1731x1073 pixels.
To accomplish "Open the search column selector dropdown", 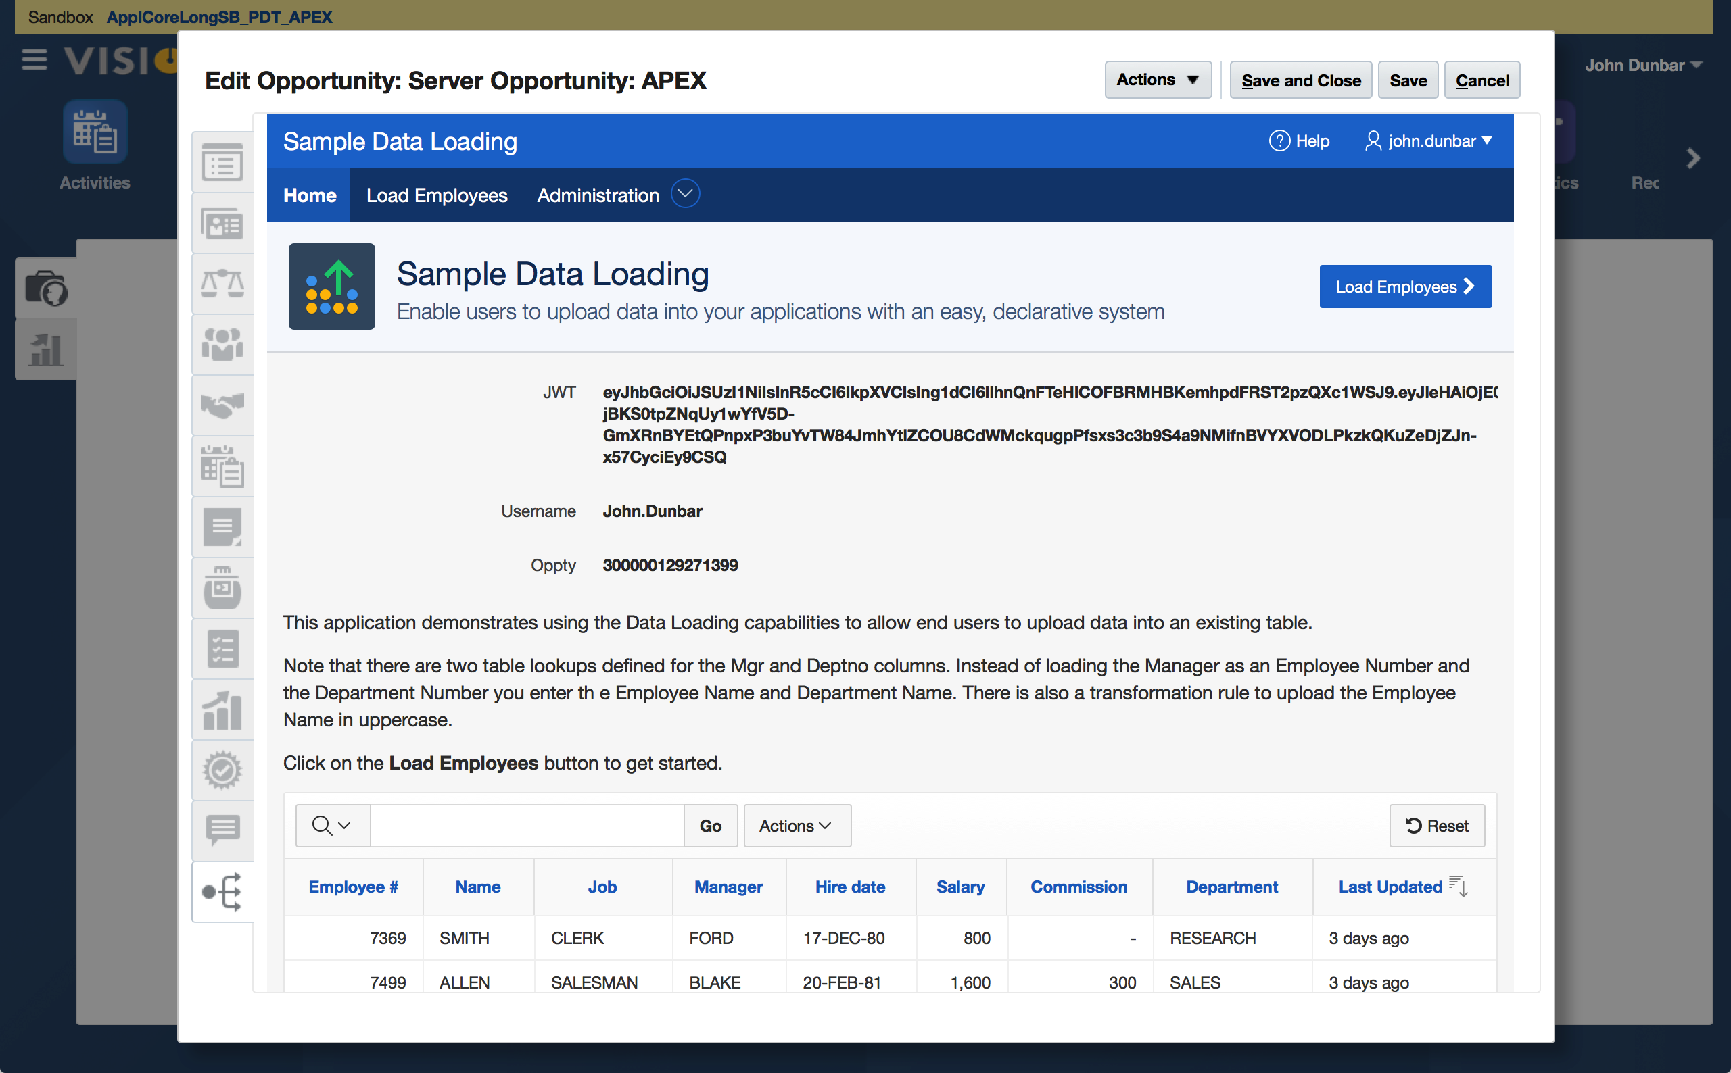I will click(332, 825).
